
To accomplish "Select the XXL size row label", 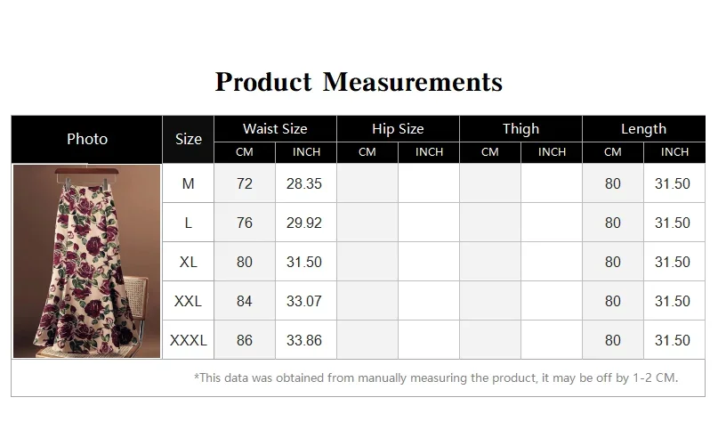I will pyautogui.click(x=189, y=301).
